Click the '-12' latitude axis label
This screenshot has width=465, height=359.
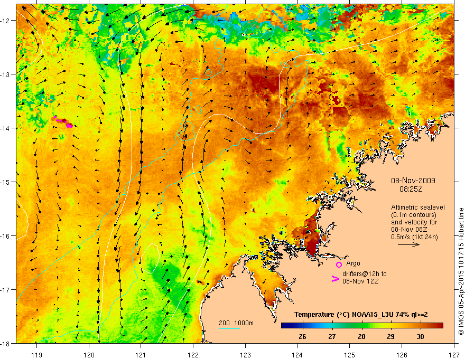tap(5, 21)
